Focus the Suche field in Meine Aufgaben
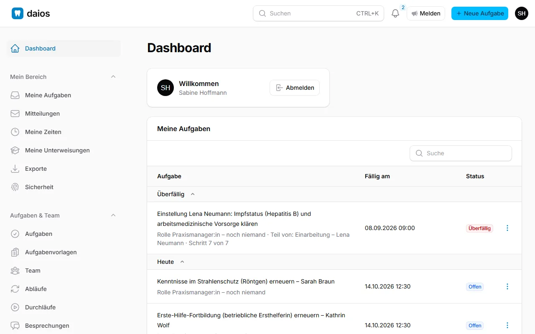Screen dimensions: 535x334 click(461, 153)
